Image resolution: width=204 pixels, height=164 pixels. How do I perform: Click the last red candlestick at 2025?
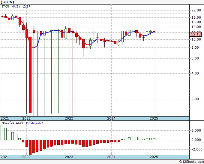pos(154,32)
